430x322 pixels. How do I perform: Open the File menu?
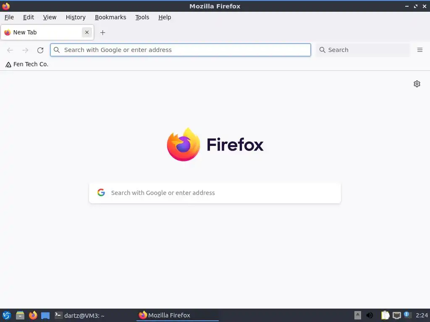tap(9, 17)
